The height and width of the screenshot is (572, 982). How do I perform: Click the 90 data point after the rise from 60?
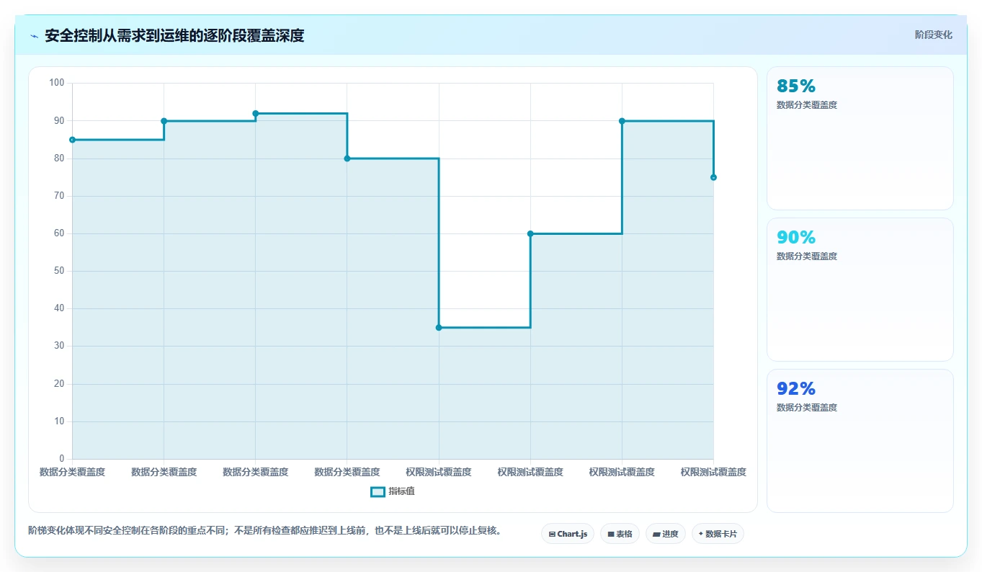point(622,121)
